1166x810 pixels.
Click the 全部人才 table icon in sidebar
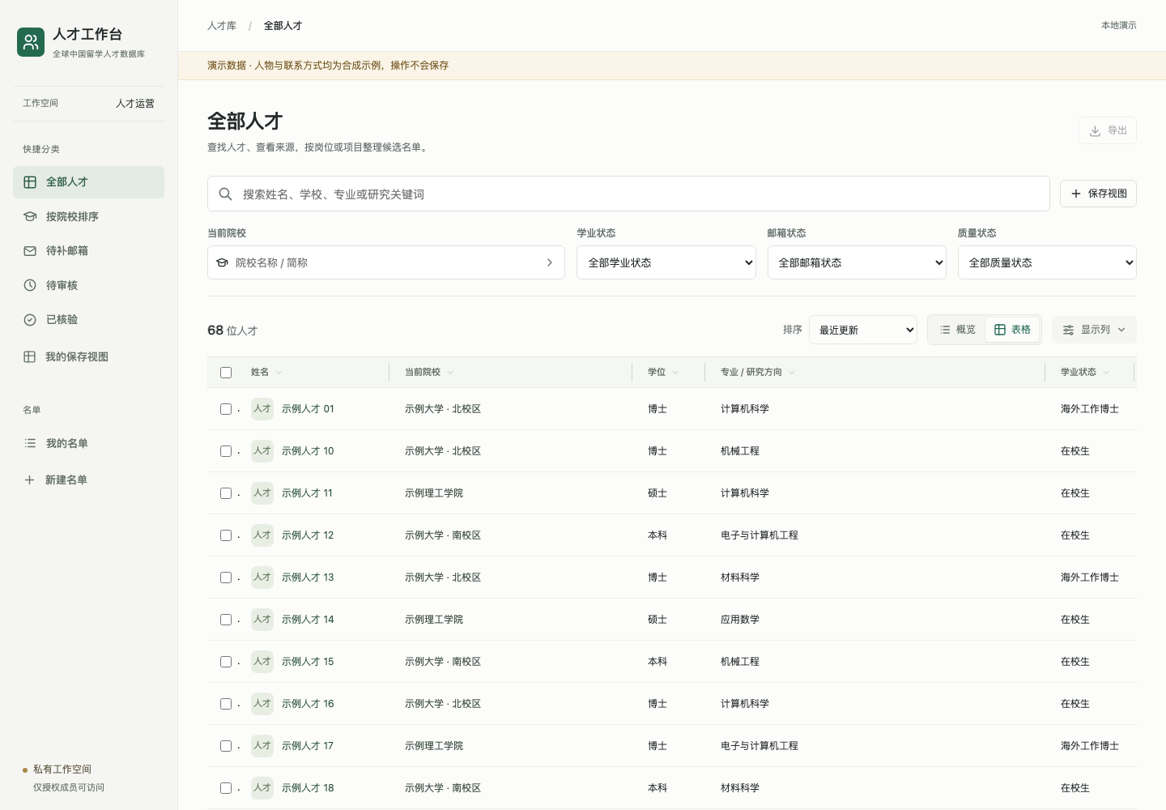point(30,182)
